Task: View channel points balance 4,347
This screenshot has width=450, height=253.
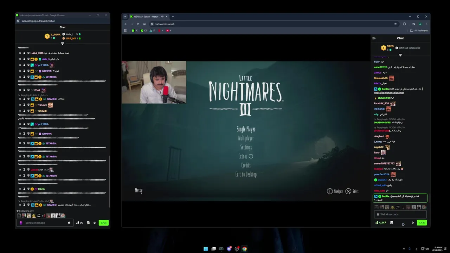Action: click(x=381, y=223)
